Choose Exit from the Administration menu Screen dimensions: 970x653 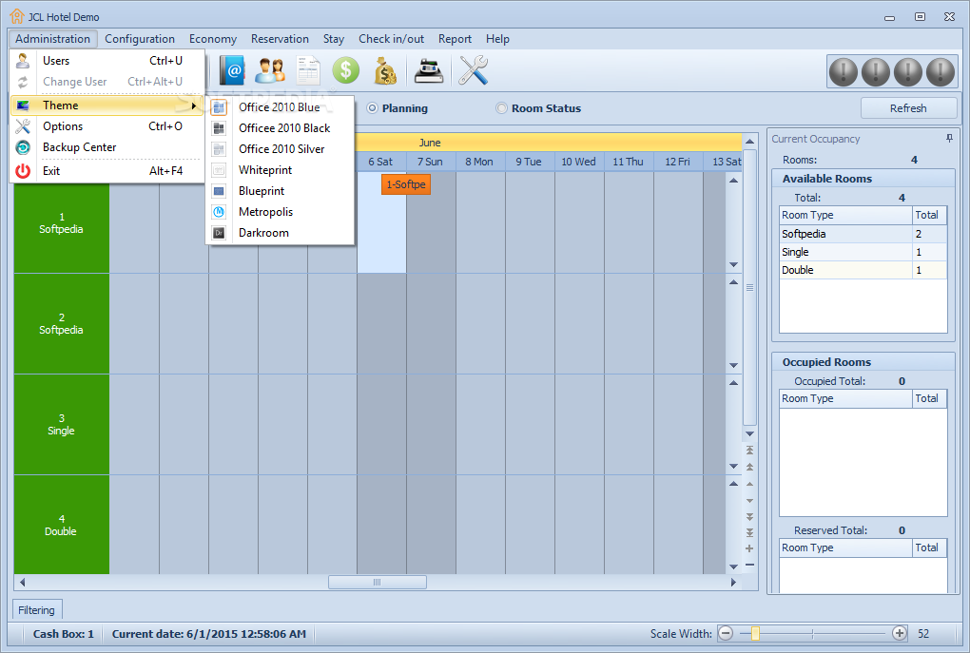(x=107, y=171)
